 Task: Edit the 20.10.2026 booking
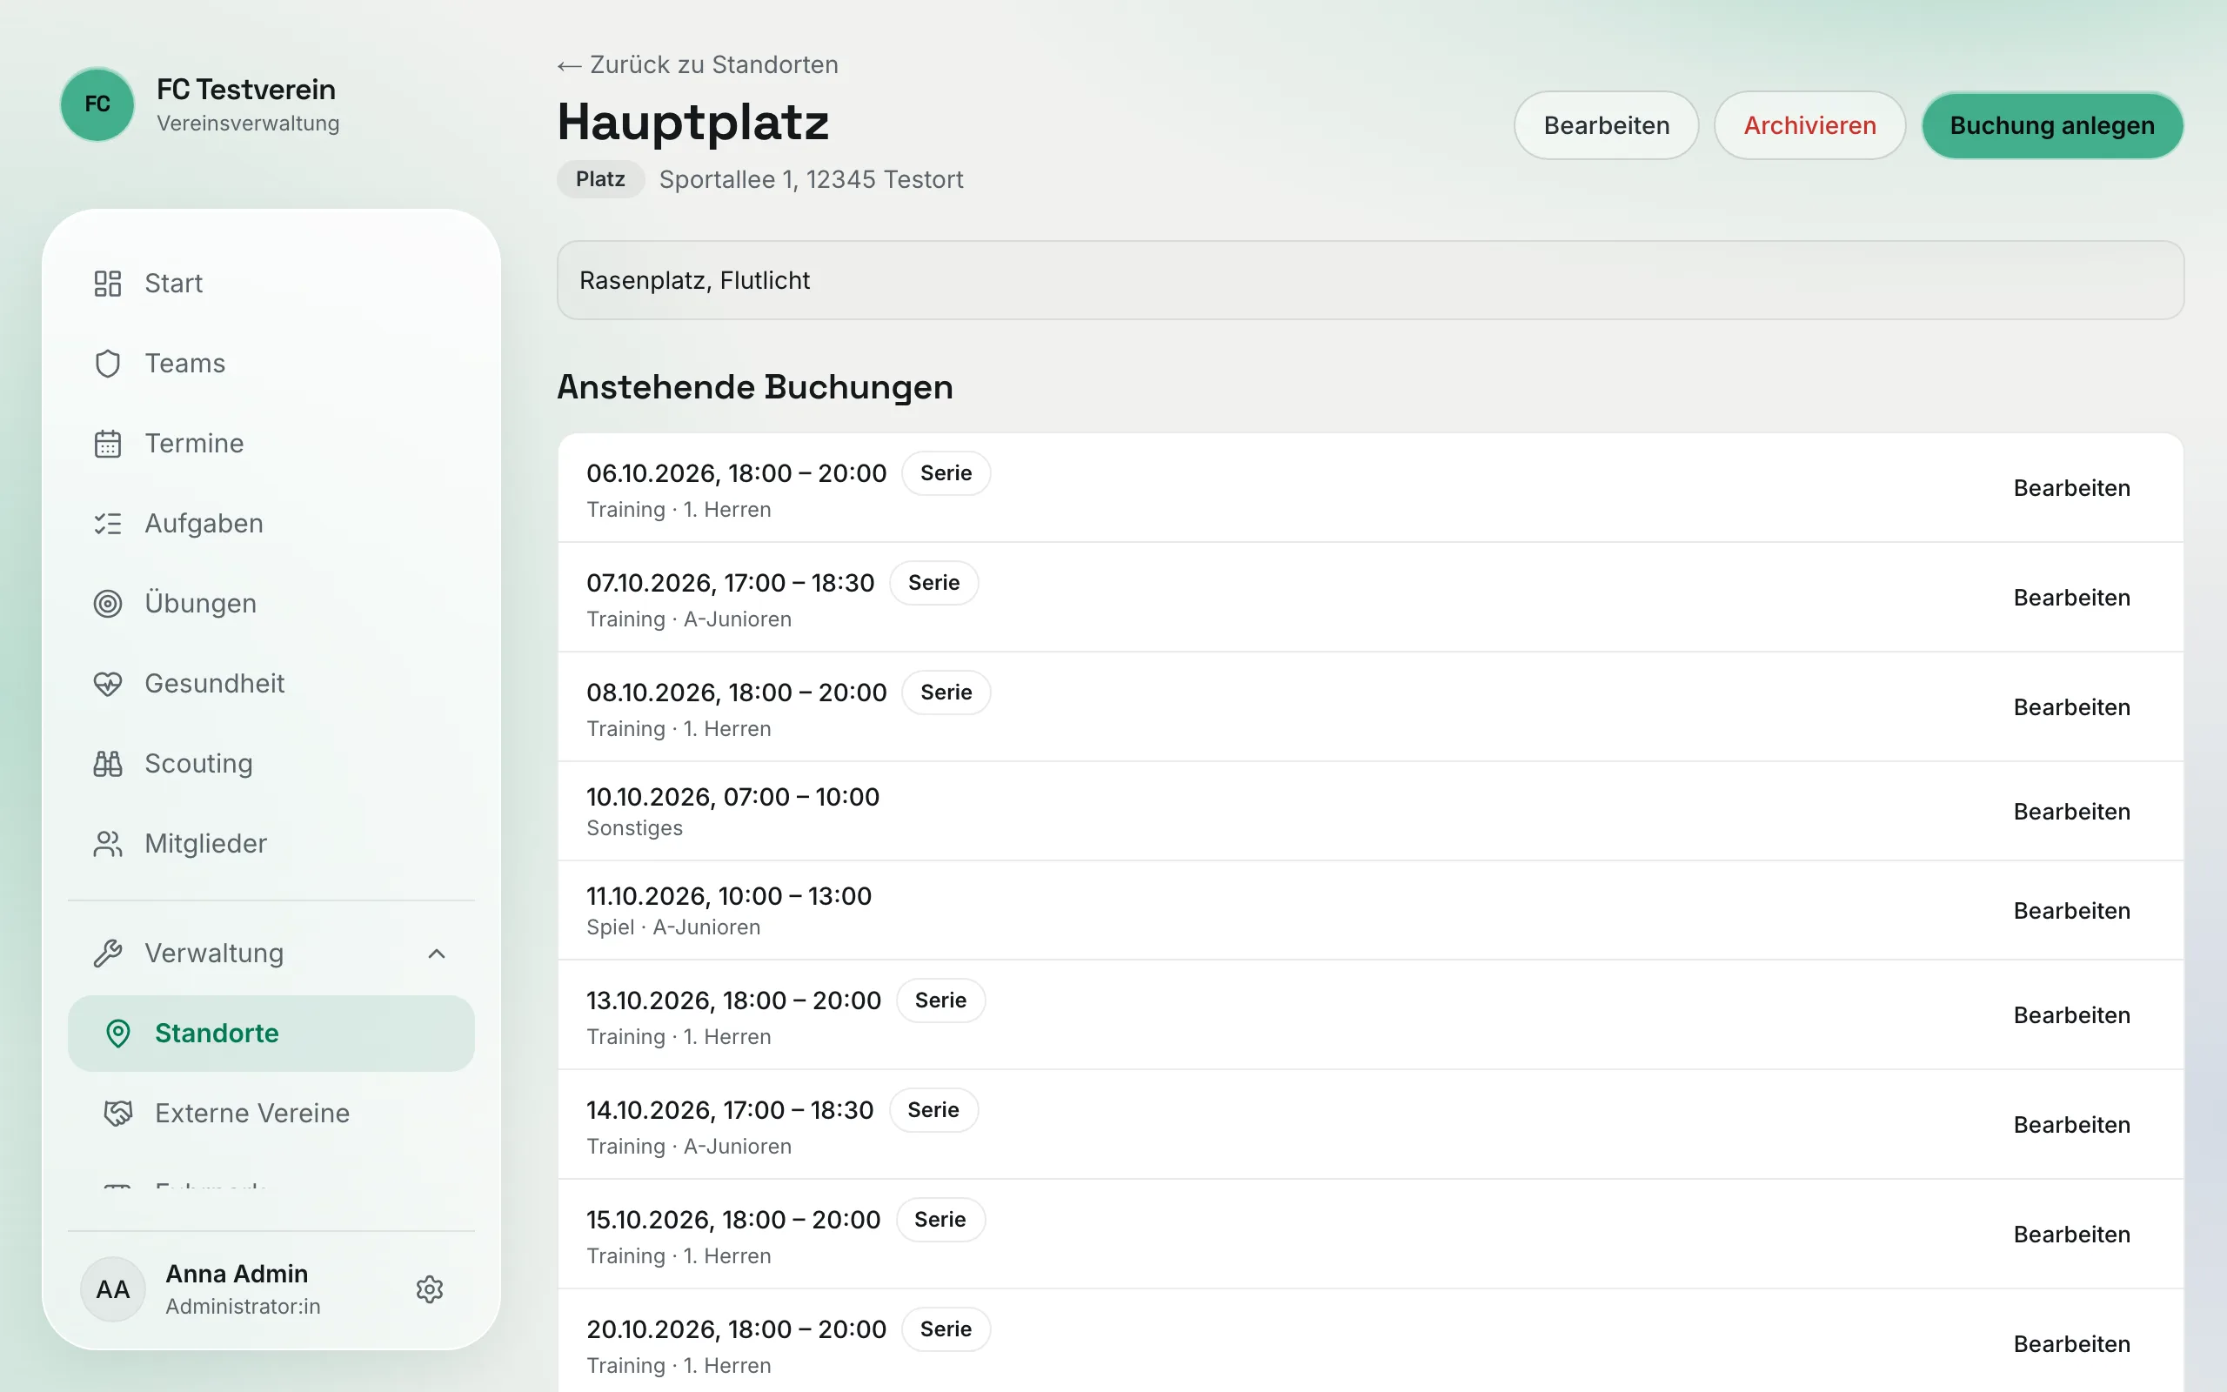pos(2071,1344)
